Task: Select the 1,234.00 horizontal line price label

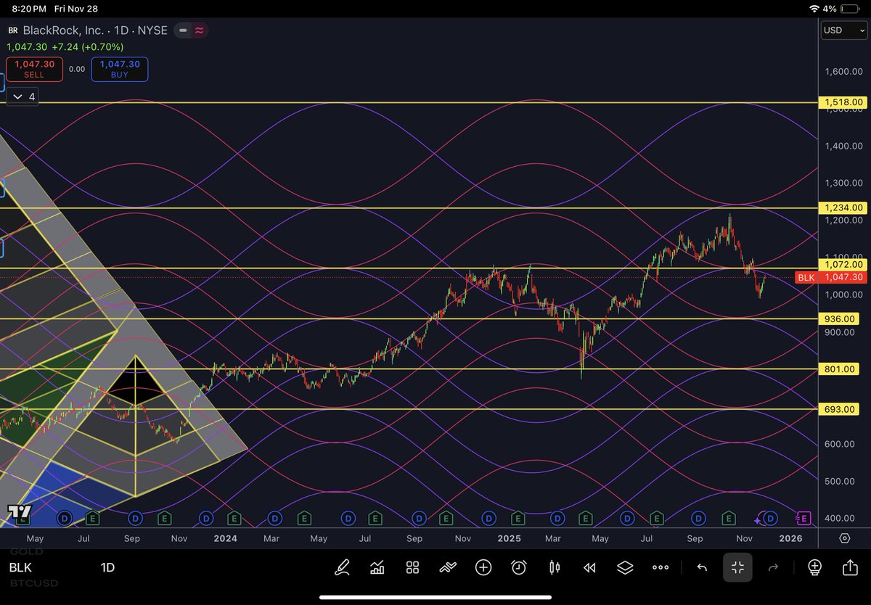Action: 842,208
